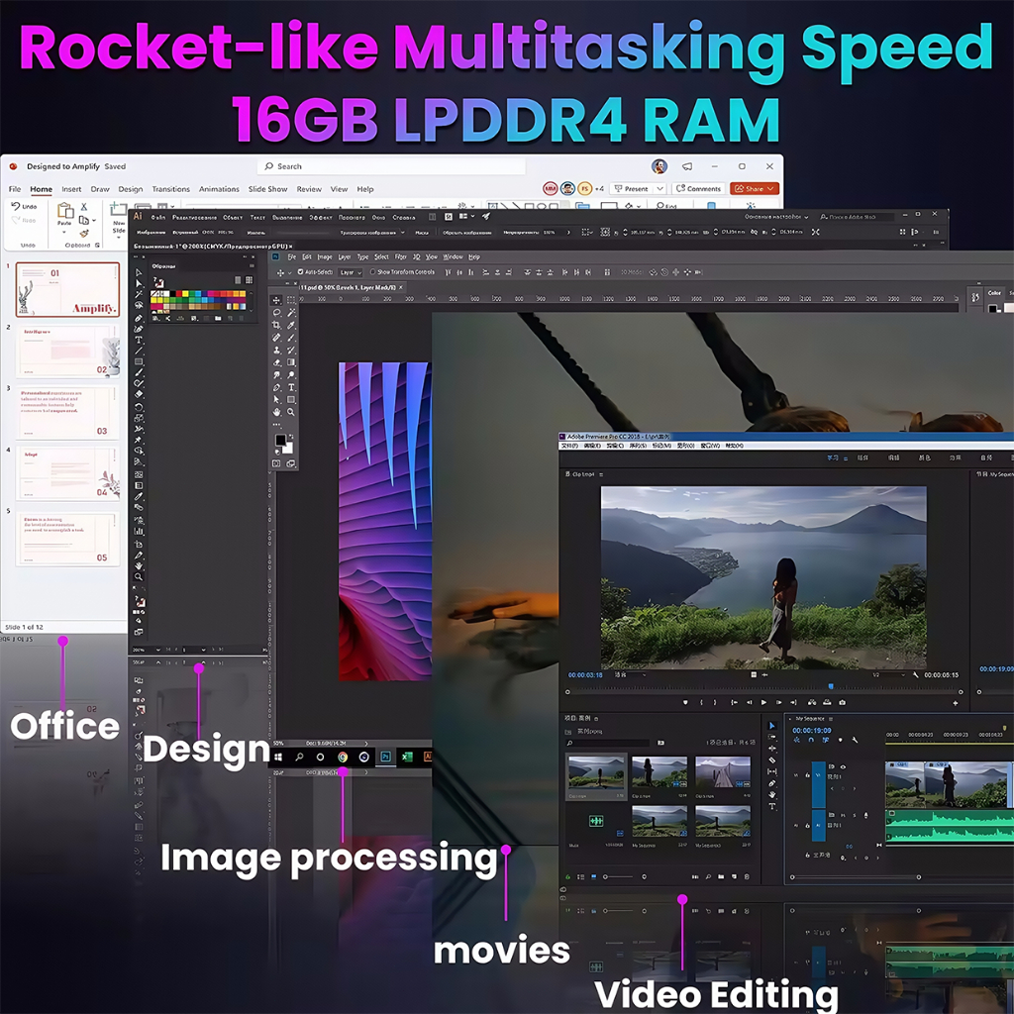1014x1014 pixels.
Task: Open the Animations ribbon tab
Action: tap(219, 189)
